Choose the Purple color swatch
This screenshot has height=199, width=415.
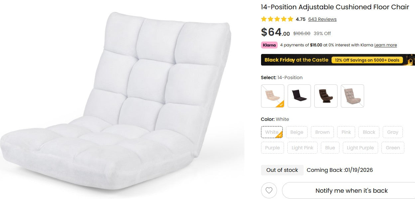(272, 147)
